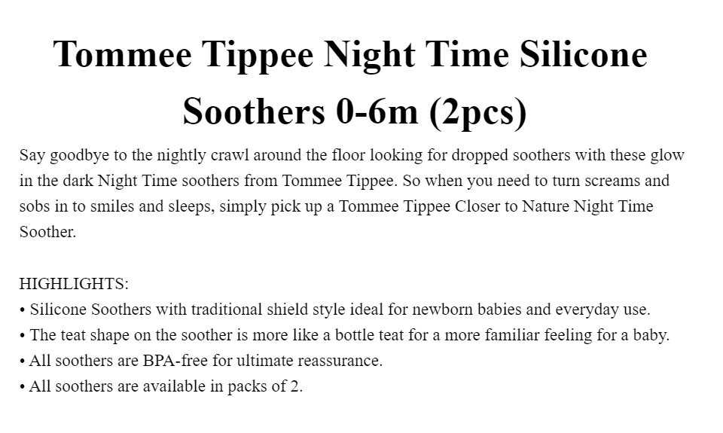Click the word 'Soother.' ending the paragraph
This screenshot has width=723, height=433.
tap(47, 232)
